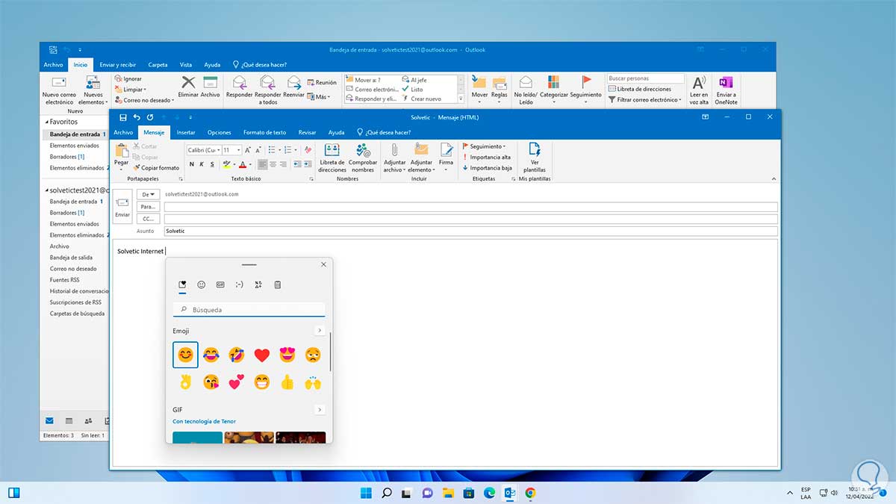Select the emoji smiley tab in picker
Image resolution: width=896 pixels, height=504 pixels.
click(201, 284)
